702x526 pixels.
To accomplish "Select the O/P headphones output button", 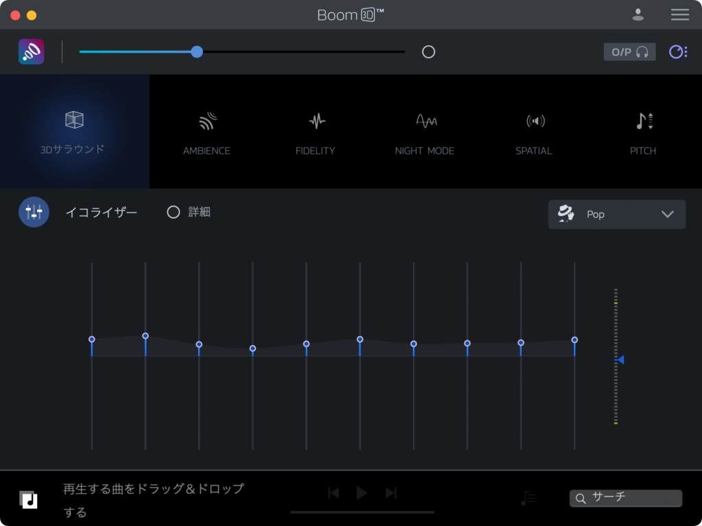I will pyautogui.click(x=629, y=52).
